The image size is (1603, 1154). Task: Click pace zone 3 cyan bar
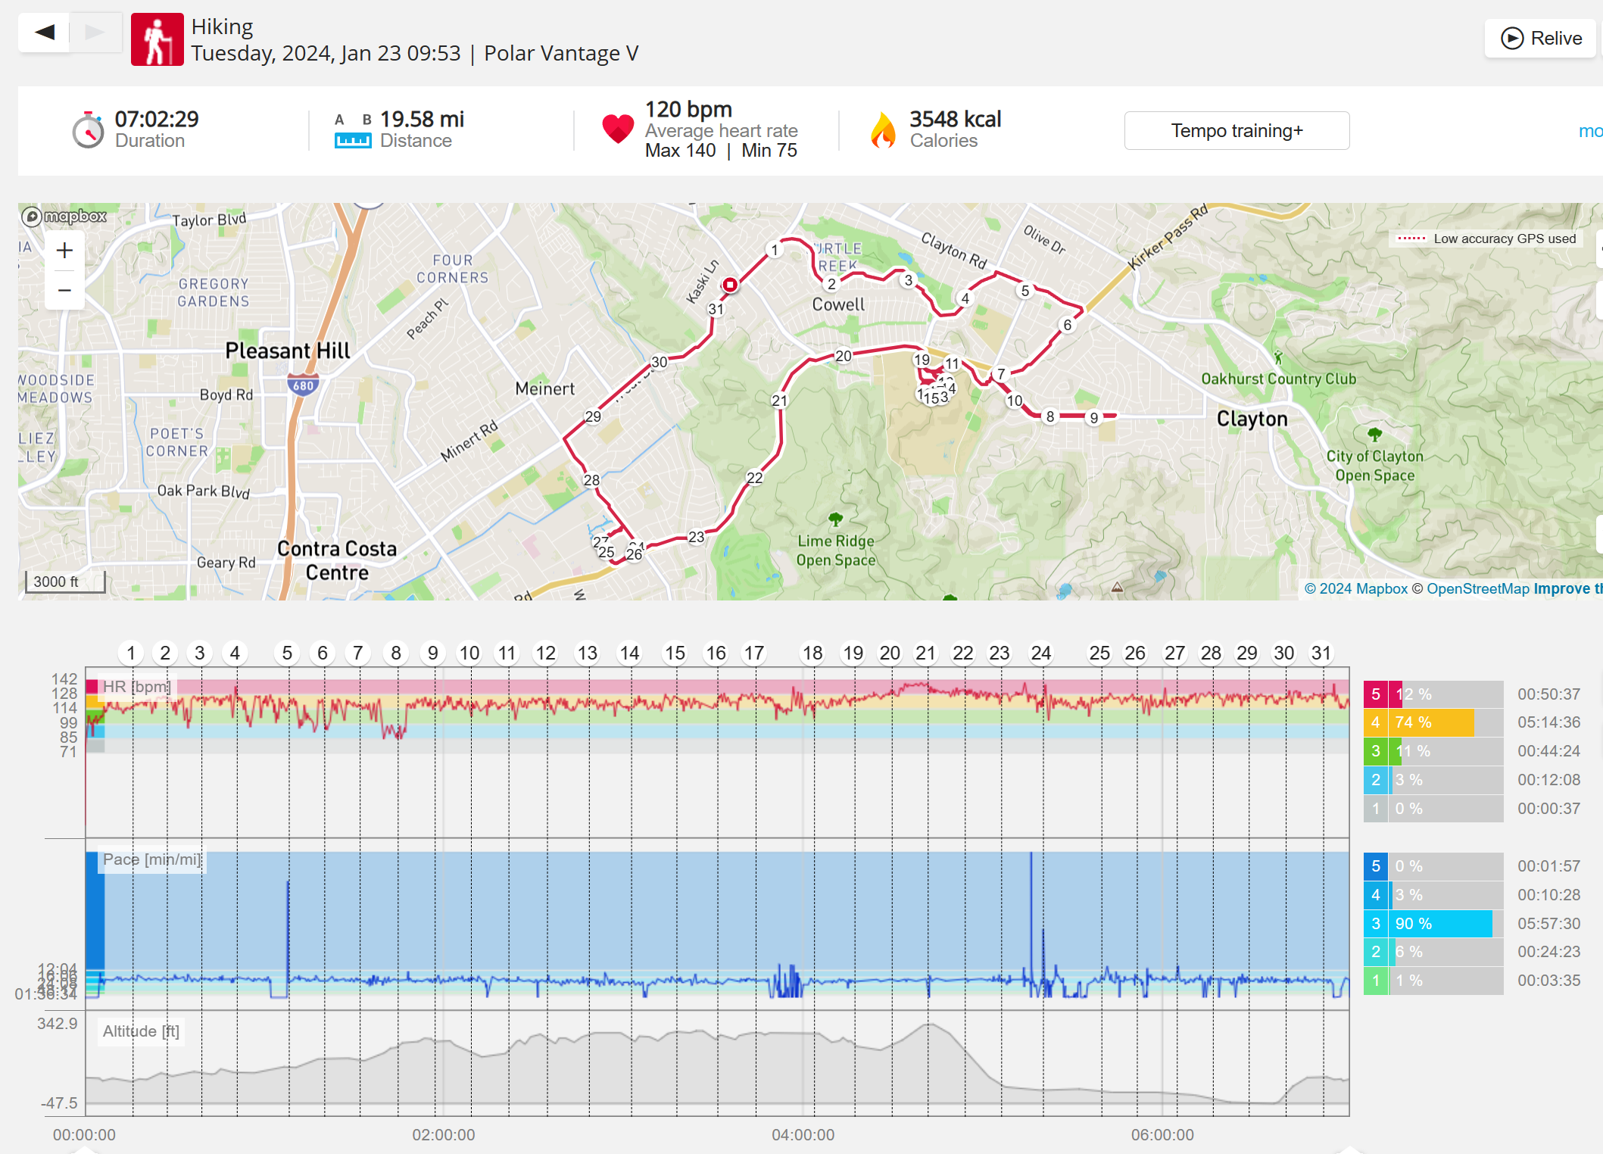(x=1442, y=923)
